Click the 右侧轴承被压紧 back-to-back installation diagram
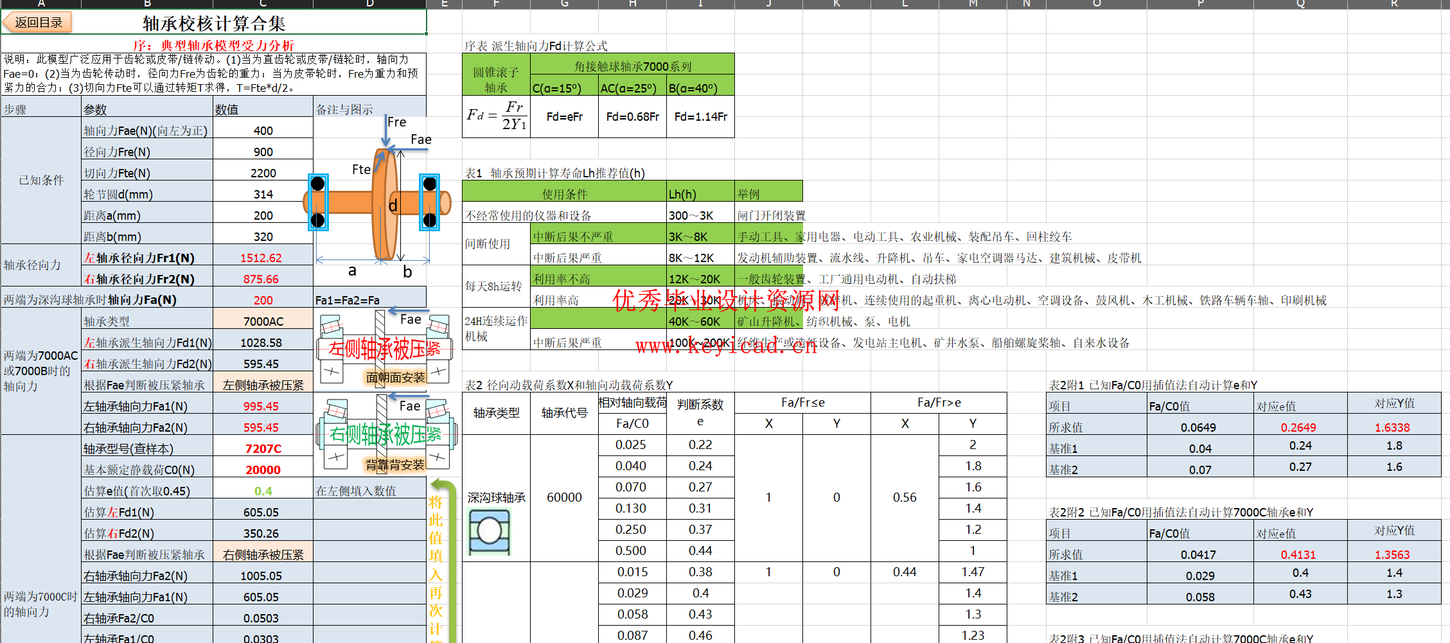1450x643 pixels. (385, 433)
